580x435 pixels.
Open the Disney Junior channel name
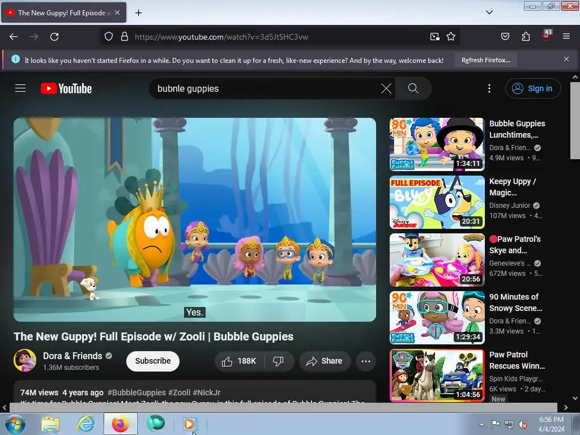(x=510, y=205)
